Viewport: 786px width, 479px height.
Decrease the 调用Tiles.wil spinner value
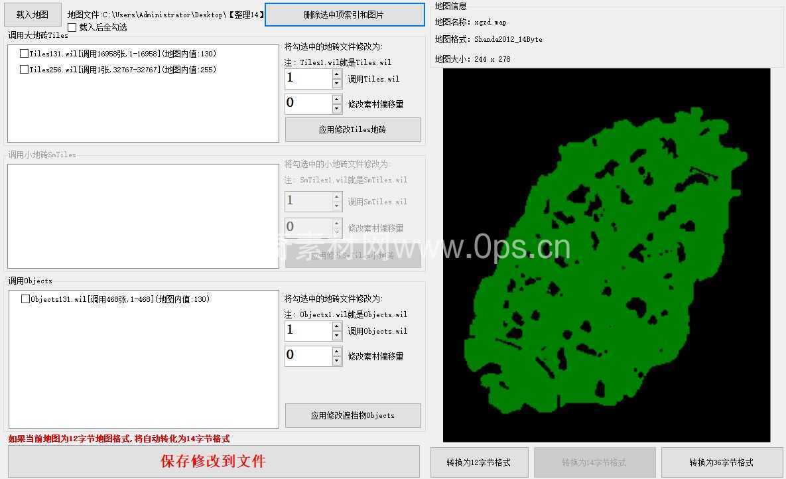click(x=337, y=84)
